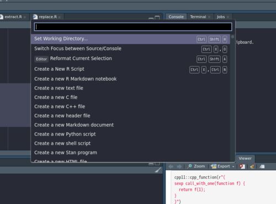276x204 pixels.
Task: Open the extract.R source tab
Action: (13, 17)
